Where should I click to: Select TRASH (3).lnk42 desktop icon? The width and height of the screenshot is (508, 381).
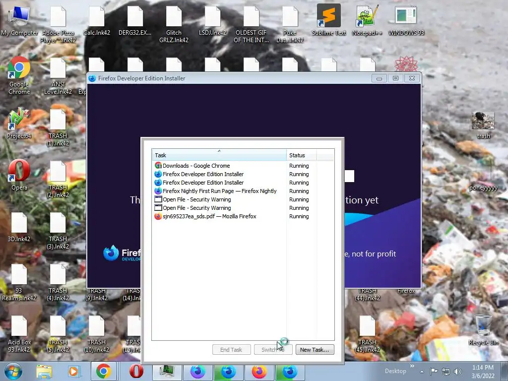coord(58,231)
